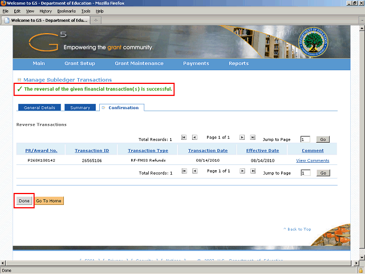This screenshot has width=365, height=274.
Task: Click the horizontal scrollbar left arrow
Action: 3,263
